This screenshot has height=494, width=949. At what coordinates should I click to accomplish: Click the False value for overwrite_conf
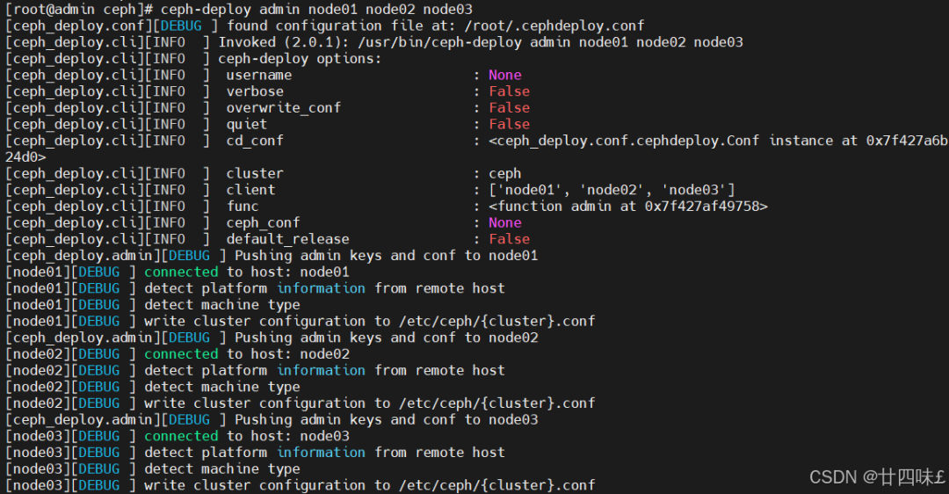[x=509, y=107]
